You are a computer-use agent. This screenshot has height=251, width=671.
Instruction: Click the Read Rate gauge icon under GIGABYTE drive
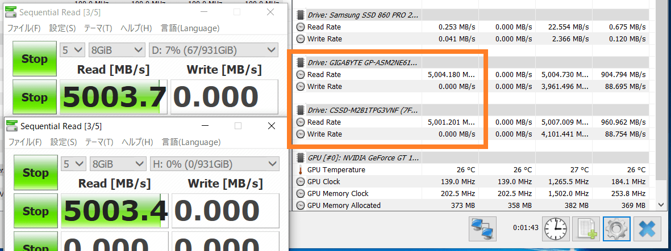click(301, 75)
